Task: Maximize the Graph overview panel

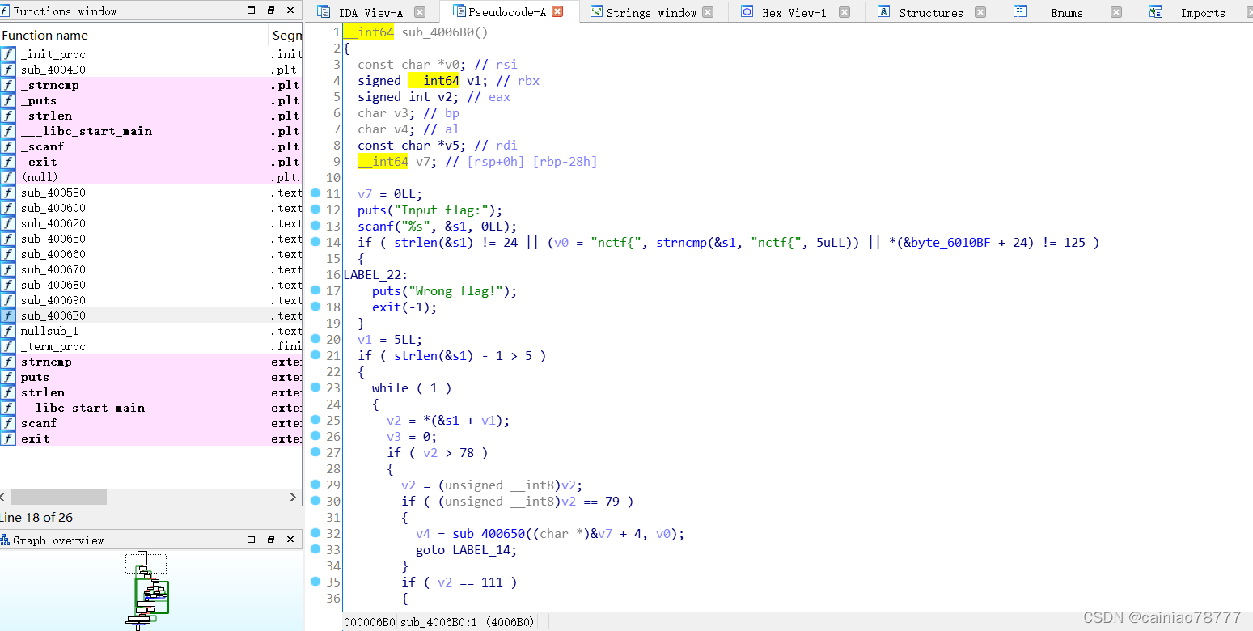Action: click(252, 540)
